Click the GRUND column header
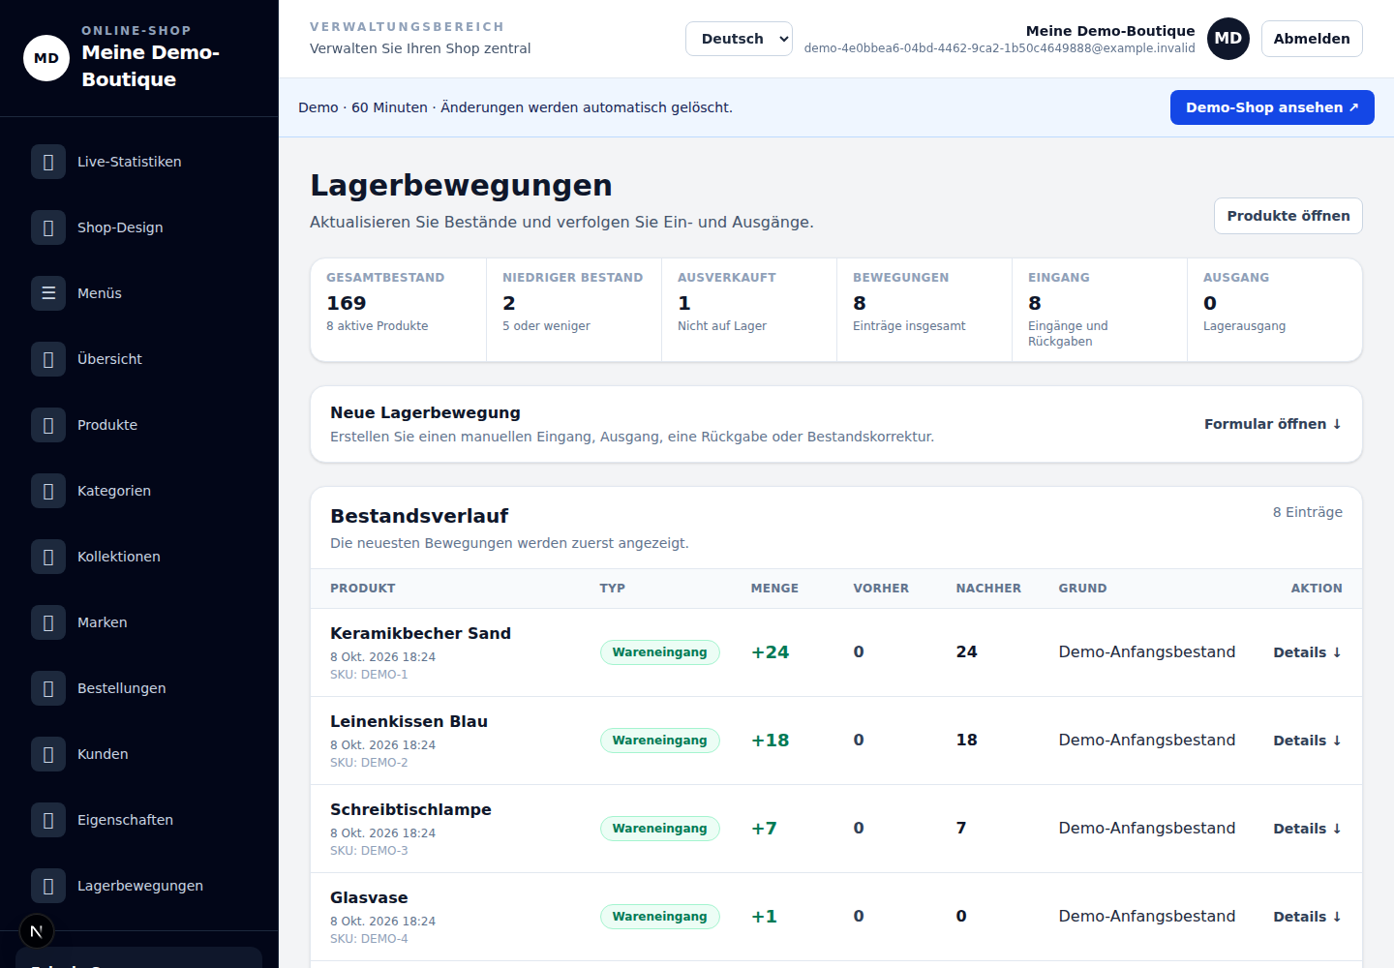 1082,589
